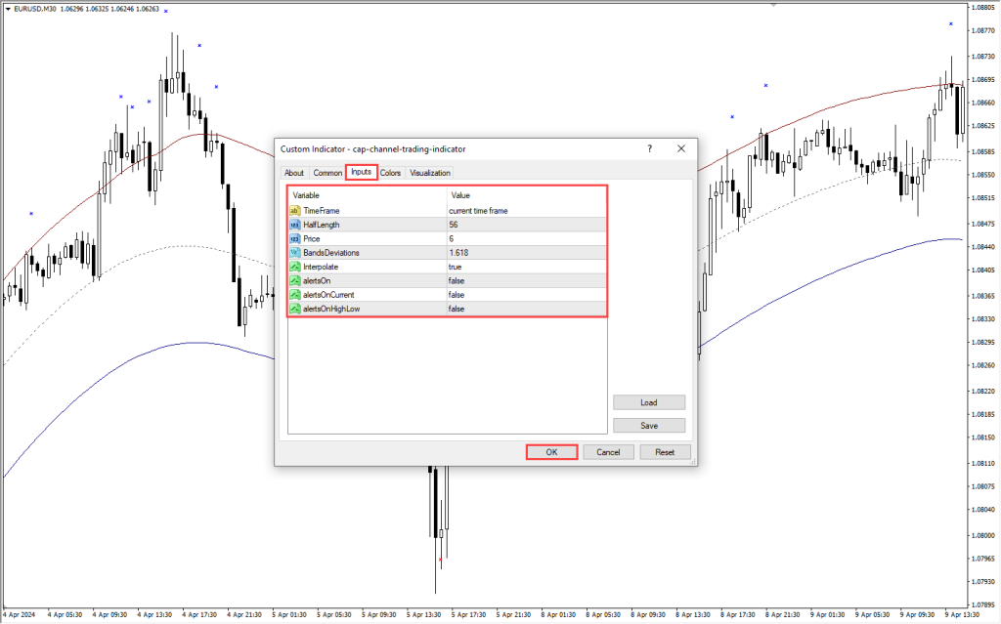Screen dimensions: 1001x624
Task: Click the Save button
Action: (649, 426)
